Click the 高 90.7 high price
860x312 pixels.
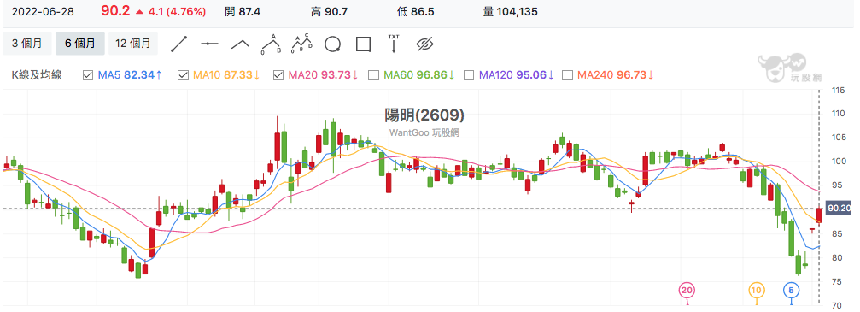(x=329, y=11)
